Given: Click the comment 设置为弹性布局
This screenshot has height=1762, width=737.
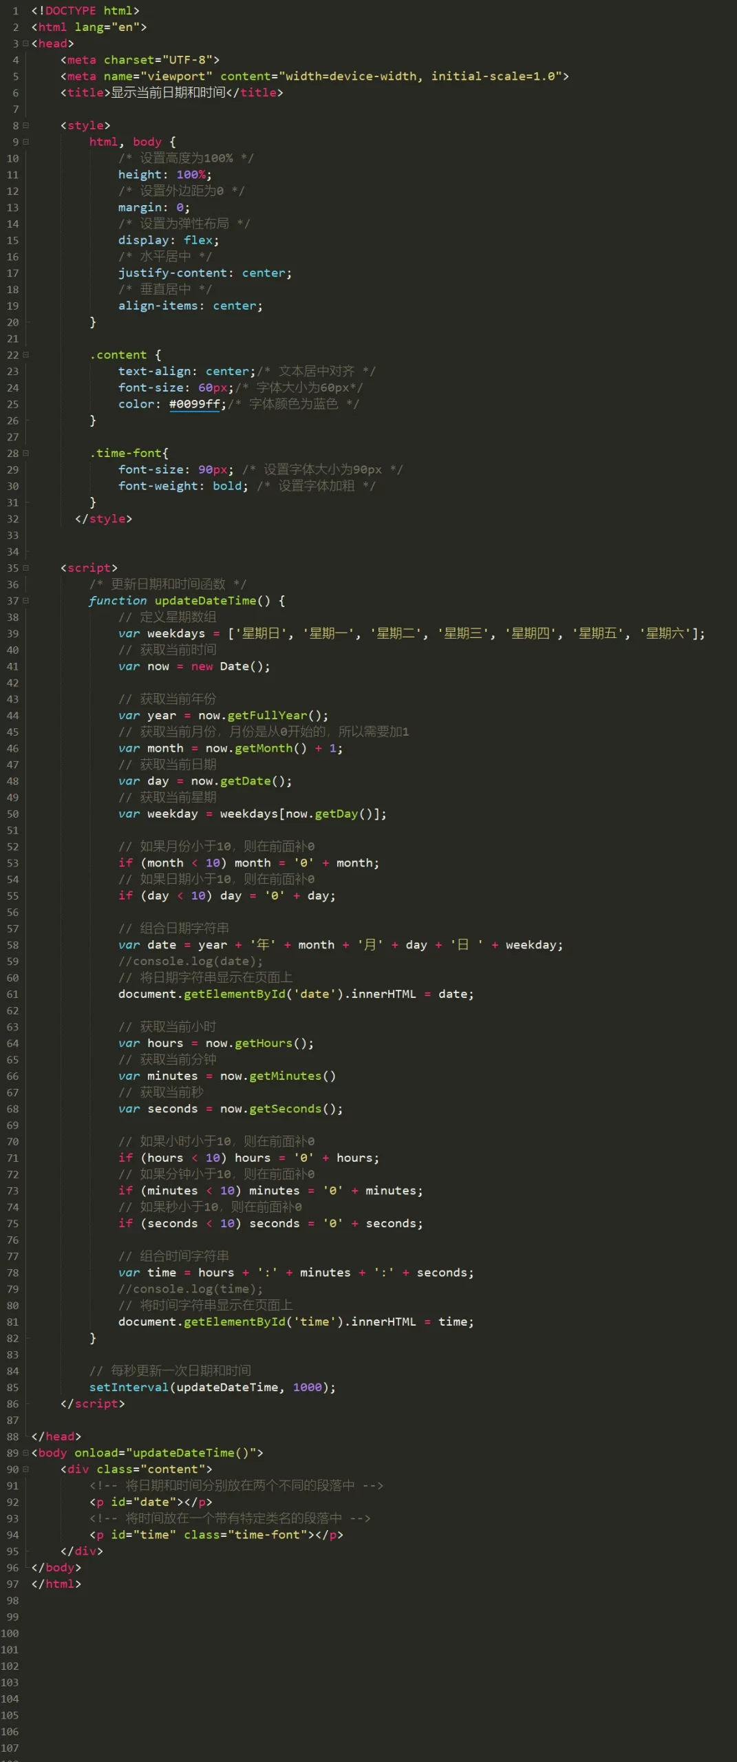Looking at the screenshot, I should 184,224.
